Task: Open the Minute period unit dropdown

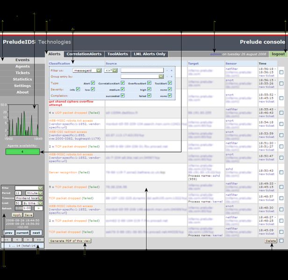Action: pos(34,193)
